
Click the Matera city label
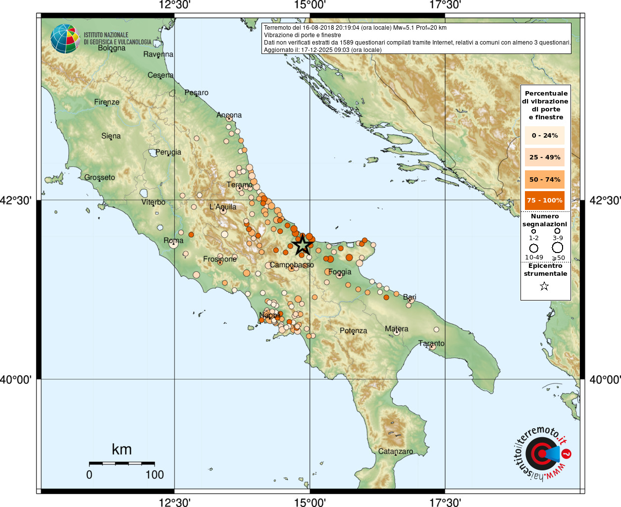tap(397, 329)
